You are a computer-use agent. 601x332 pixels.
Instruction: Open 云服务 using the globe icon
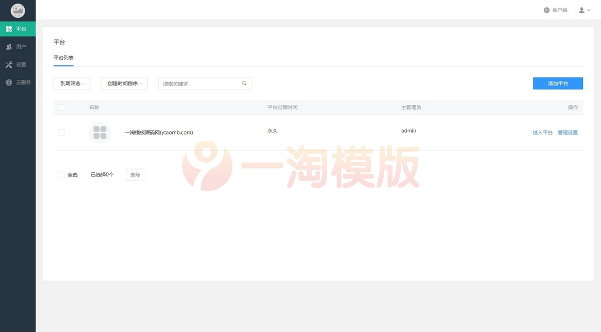[9, 82]
